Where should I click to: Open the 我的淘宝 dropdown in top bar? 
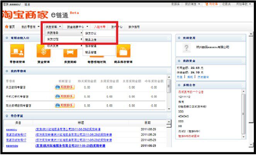pos(192,4)
